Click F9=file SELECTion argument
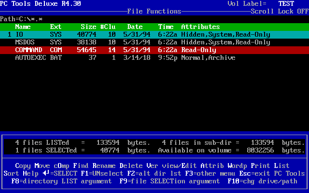309x193 pixels. click(169, 181)
